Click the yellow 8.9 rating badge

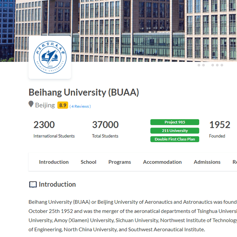pos(63,105)
